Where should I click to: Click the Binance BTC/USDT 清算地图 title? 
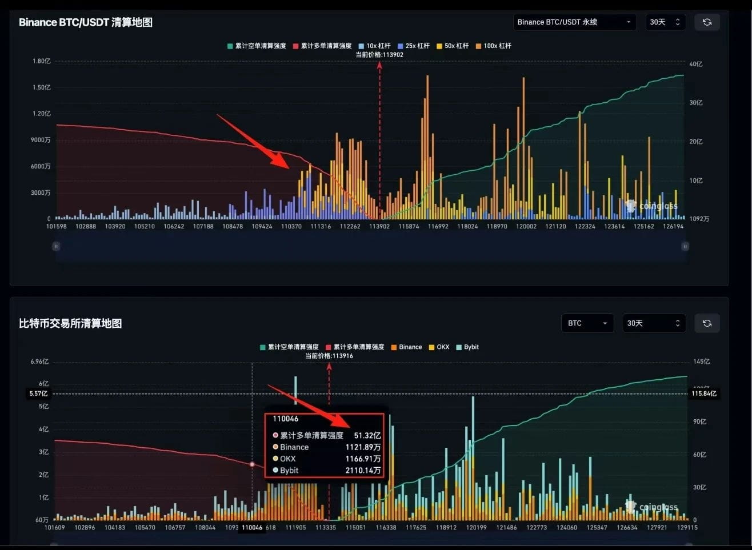(x=86, y=22)
